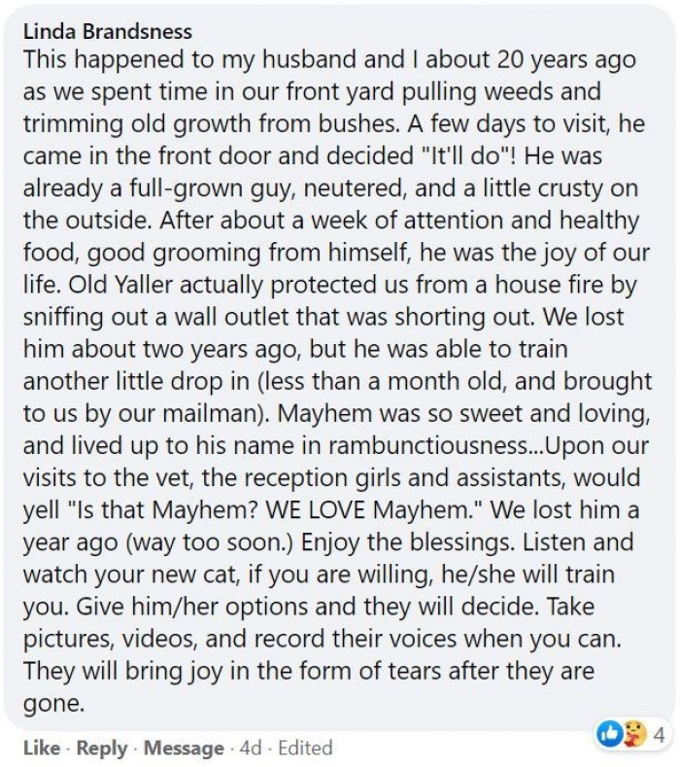View edit history via Edited label
Image resolution: width=680 pixels, height=767 pixels.
[x=305, y=748]
